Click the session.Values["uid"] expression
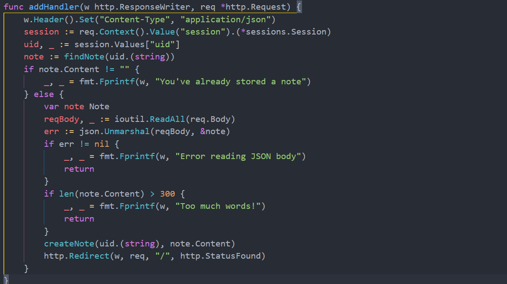 pos(127,44)
